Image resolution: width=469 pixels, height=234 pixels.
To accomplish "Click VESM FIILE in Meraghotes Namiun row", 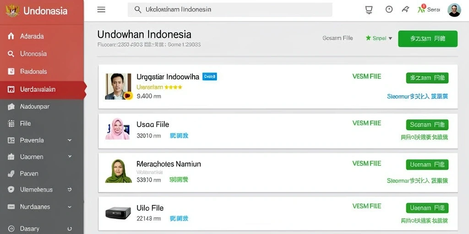I will (x=367, y=164).
